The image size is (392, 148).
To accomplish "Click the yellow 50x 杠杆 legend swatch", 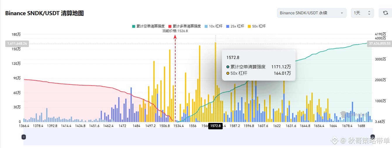I will coord(249,26).
